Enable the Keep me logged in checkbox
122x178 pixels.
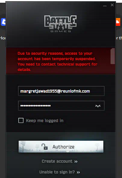pyautogui.click(x=21, y=121)
